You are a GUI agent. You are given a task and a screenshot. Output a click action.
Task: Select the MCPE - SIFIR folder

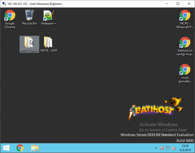click(x=49, y=44)
